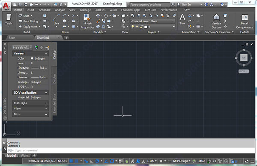Click the Duct tool
The width and height of the screenshot is (257, 166).
(x=24, y=16)
